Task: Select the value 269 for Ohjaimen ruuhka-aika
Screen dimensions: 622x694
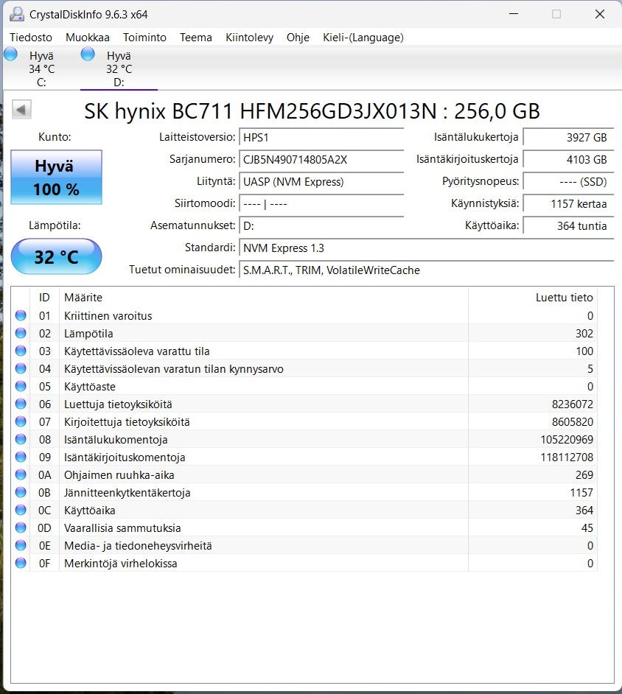Action: tap(584, 475)
